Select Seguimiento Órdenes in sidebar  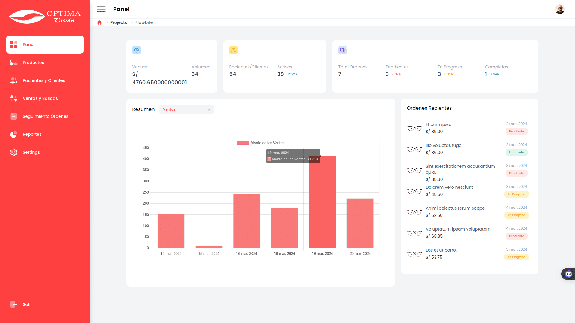[46, 116]
